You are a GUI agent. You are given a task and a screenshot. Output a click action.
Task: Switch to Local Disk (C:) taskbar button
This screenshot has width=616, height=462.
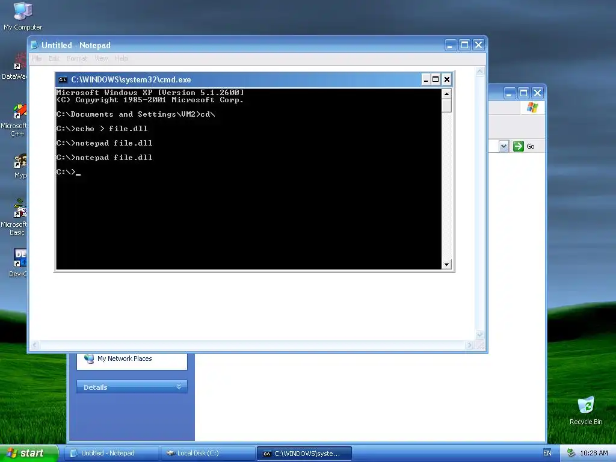208,453
